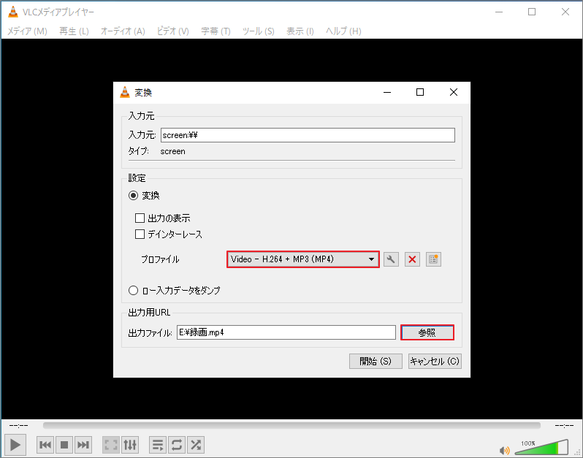Close the 変換 dialog

click(x=453, y=92)
